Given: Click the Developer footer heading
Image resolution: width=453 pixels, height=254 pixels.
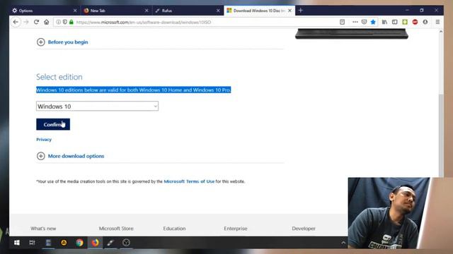Looking at the screenshot, I should (x=304, y=229).
